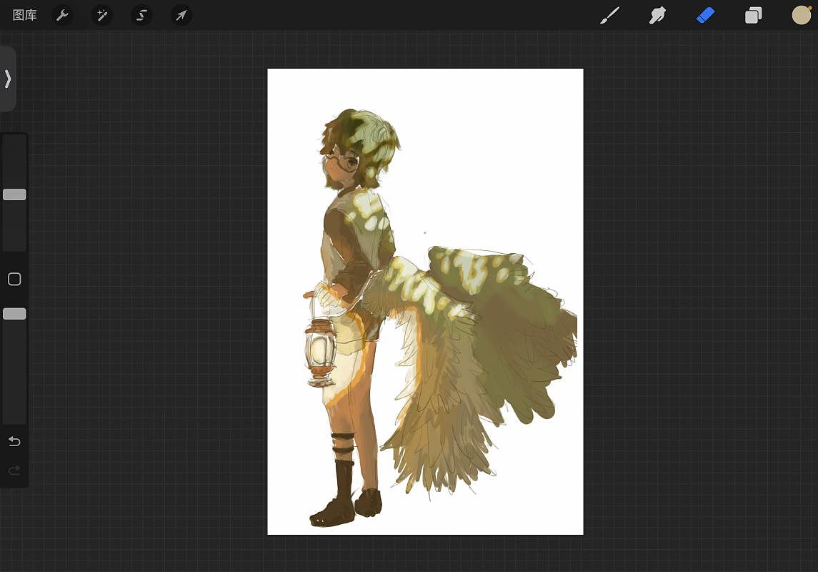The image size is (818, 572).
Task: Select the Smudge finger tool
Action: (657, 15)
